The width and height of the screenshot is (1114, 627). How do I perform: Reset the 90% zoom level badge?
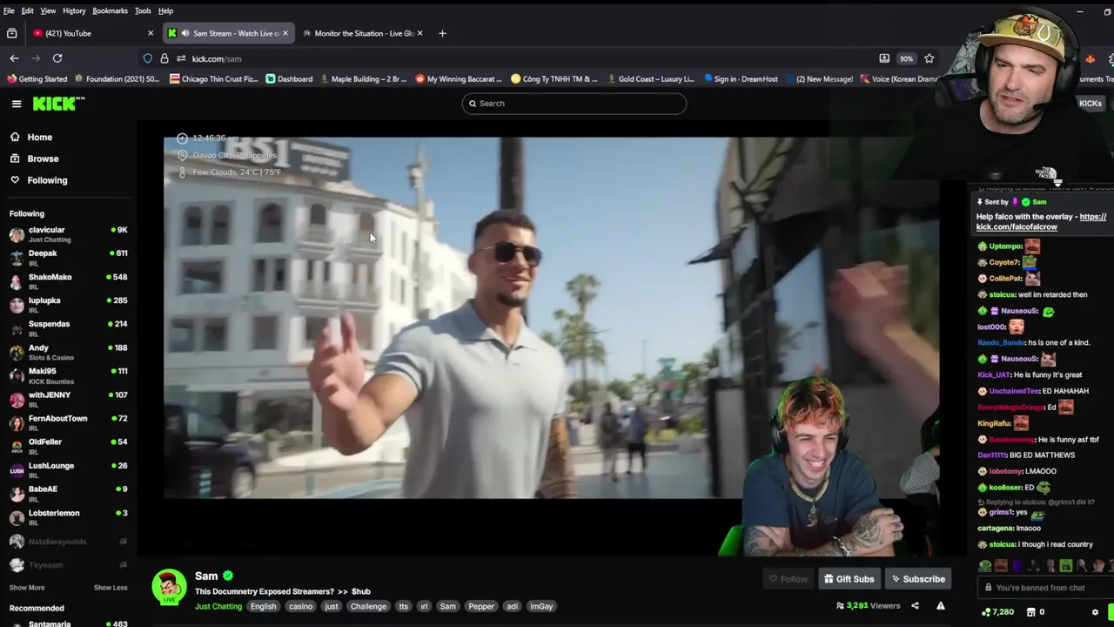pos(906,58)
